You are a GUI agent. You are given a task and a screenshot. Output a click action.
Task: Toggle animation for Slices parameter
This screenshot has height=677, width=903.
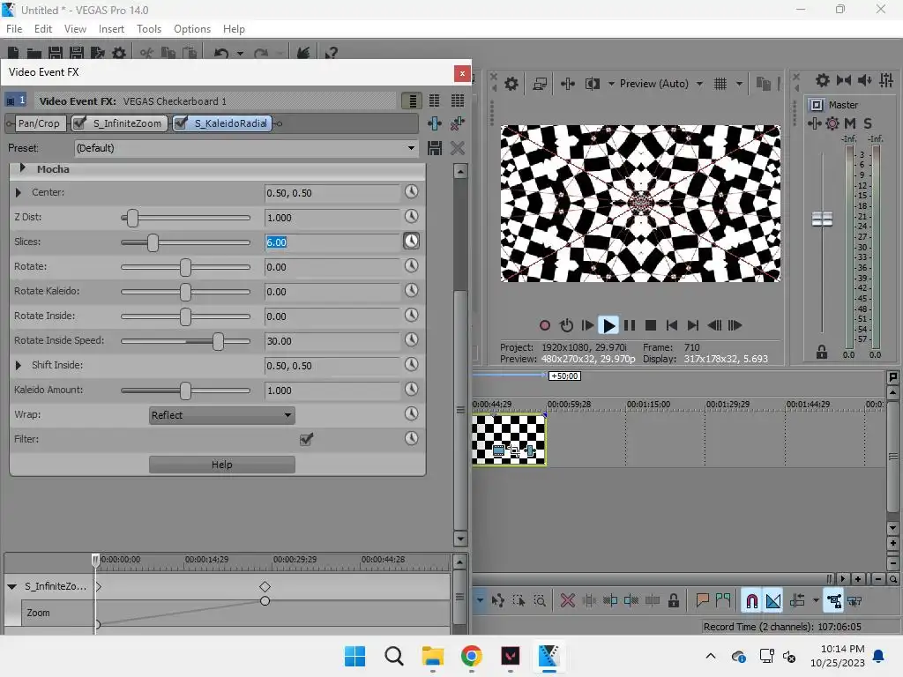(411, 242)
